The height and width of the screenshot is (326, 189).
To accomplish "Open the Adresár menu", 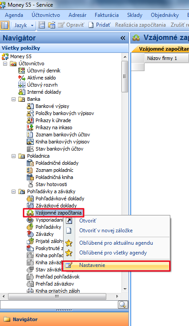I will [77, 15].
